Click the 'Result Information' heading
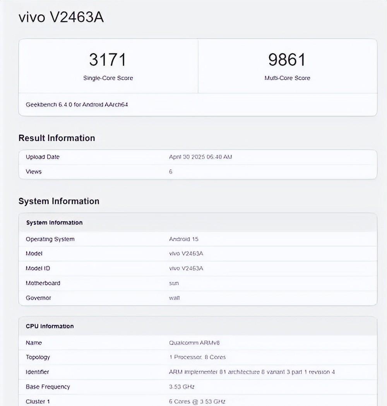 [57, 138]
